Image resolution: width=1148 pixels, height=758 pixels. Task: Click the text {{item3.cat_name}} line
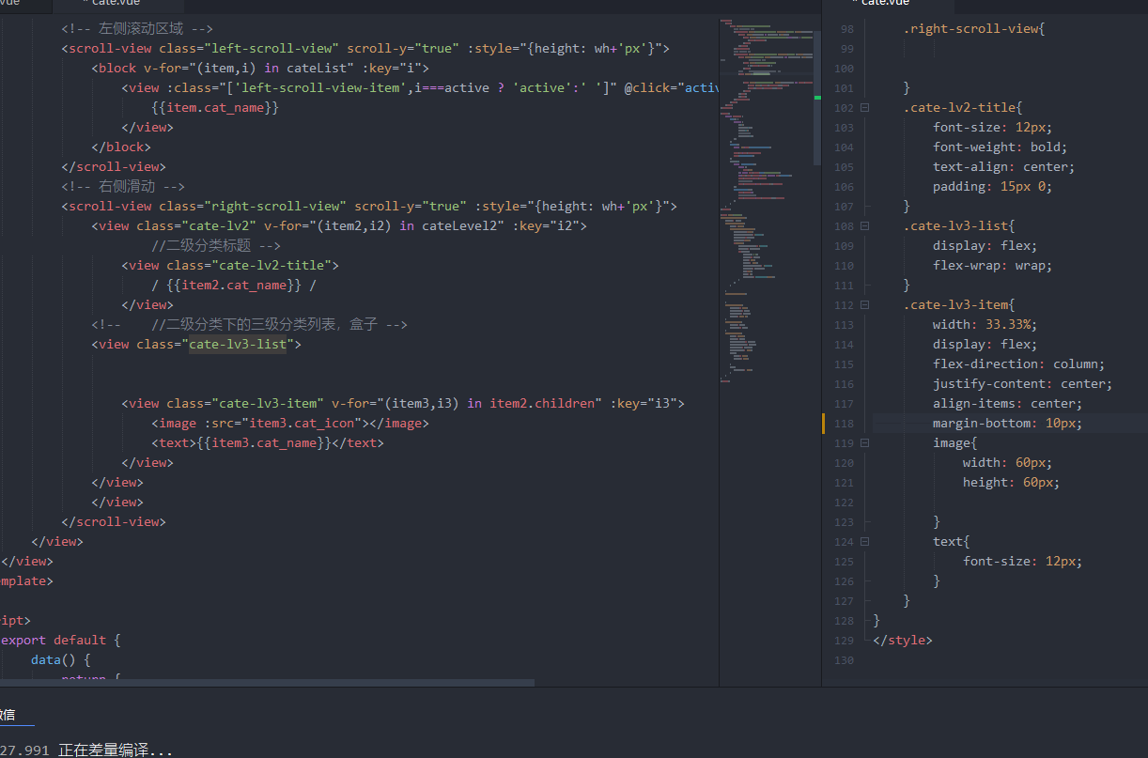268,442
